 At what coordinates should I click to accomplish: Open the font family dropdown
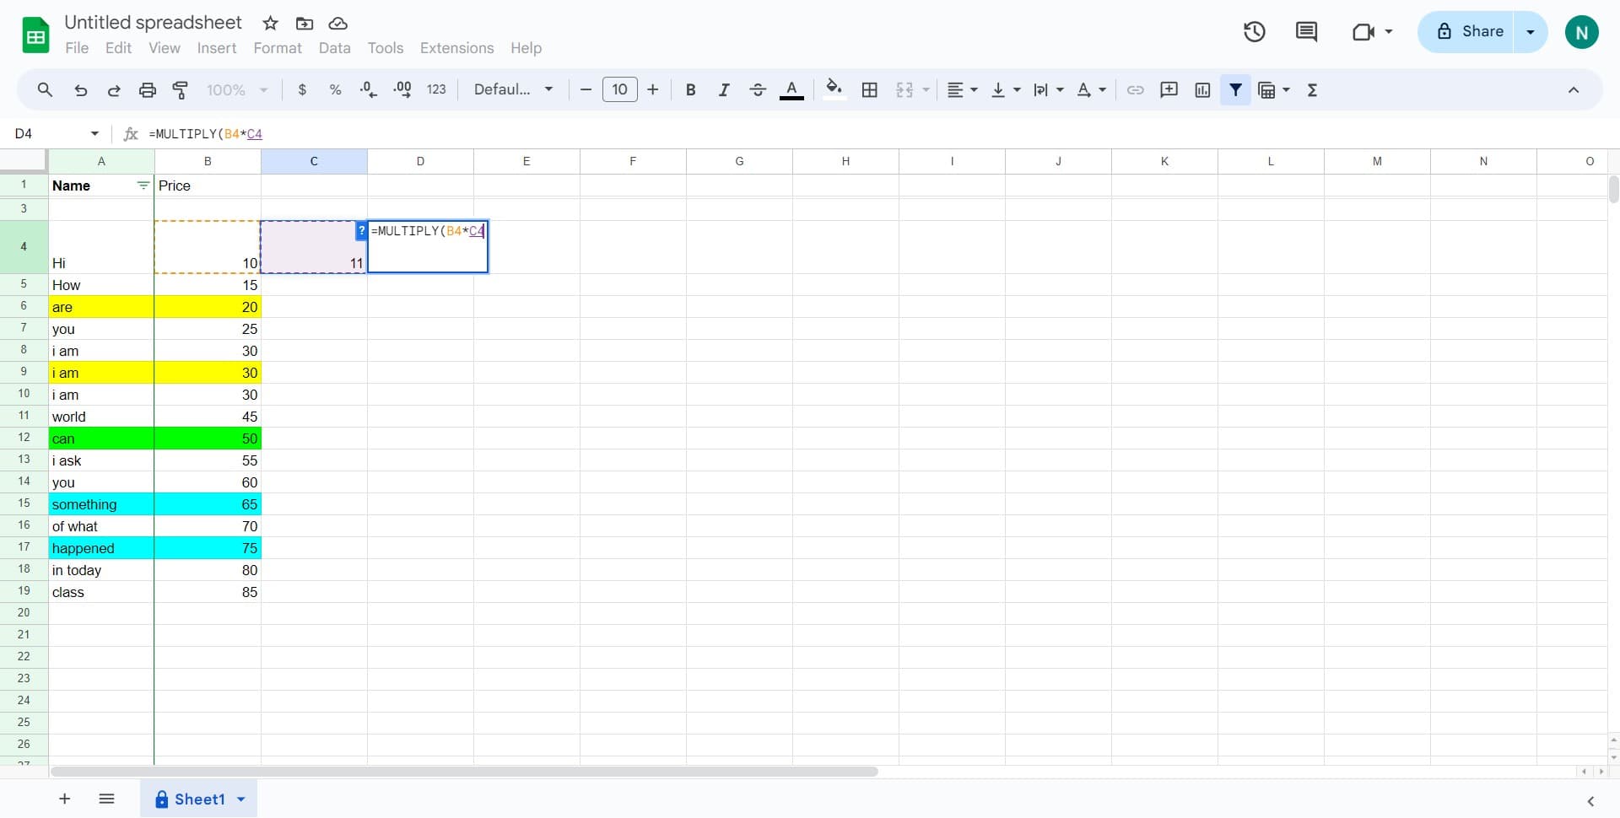point(513,90)
